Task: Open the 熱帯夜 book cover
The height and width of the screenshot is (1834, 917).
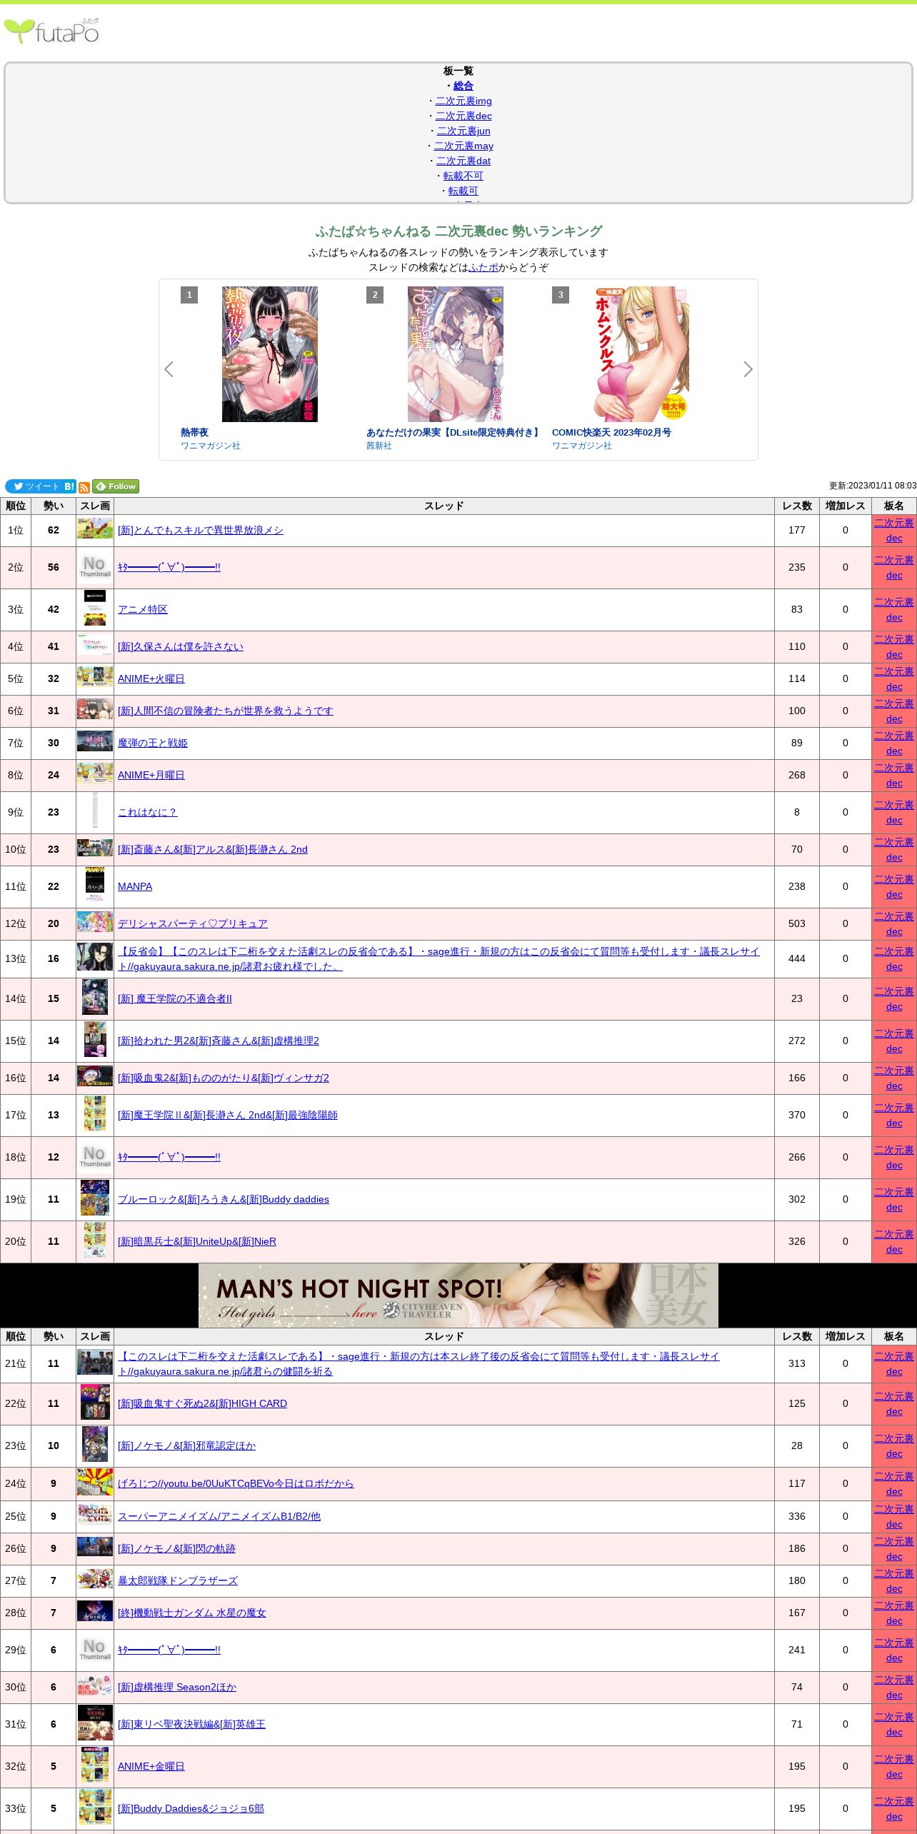Action: (x=270, y=354)
